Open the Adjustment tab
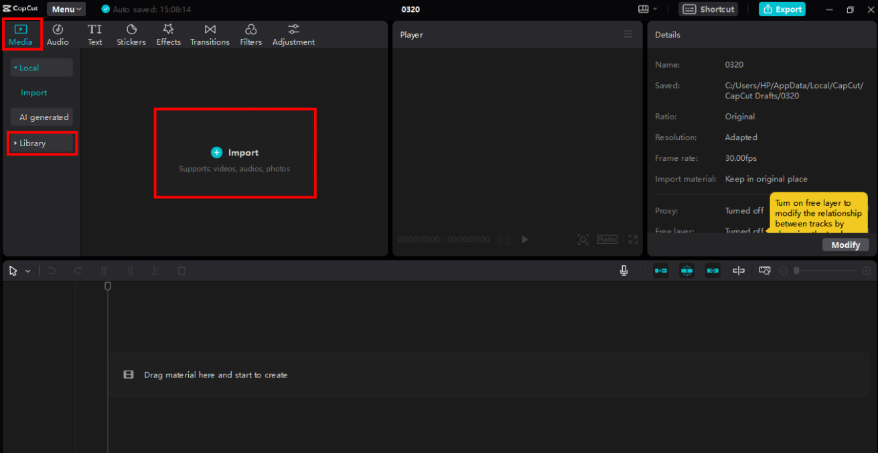This screenshot has height=453, width=878. point(293,35)
